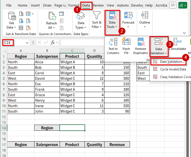191x157 pixels.
Task: Click the 330 revenue cell
Action: 117,106
